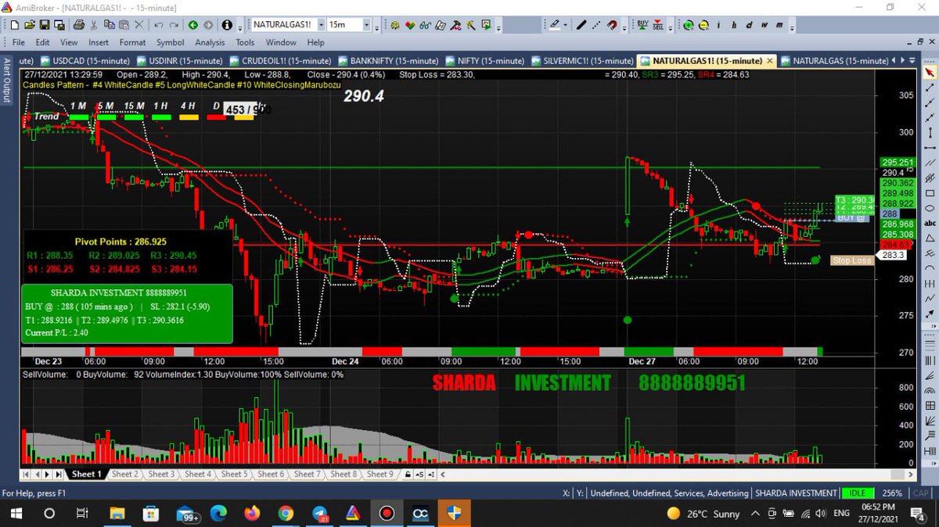The height and width of the screenshot is (527, 939).
Task: Click the SELL order toolbar icon
Action: click(x=658, y=25)
